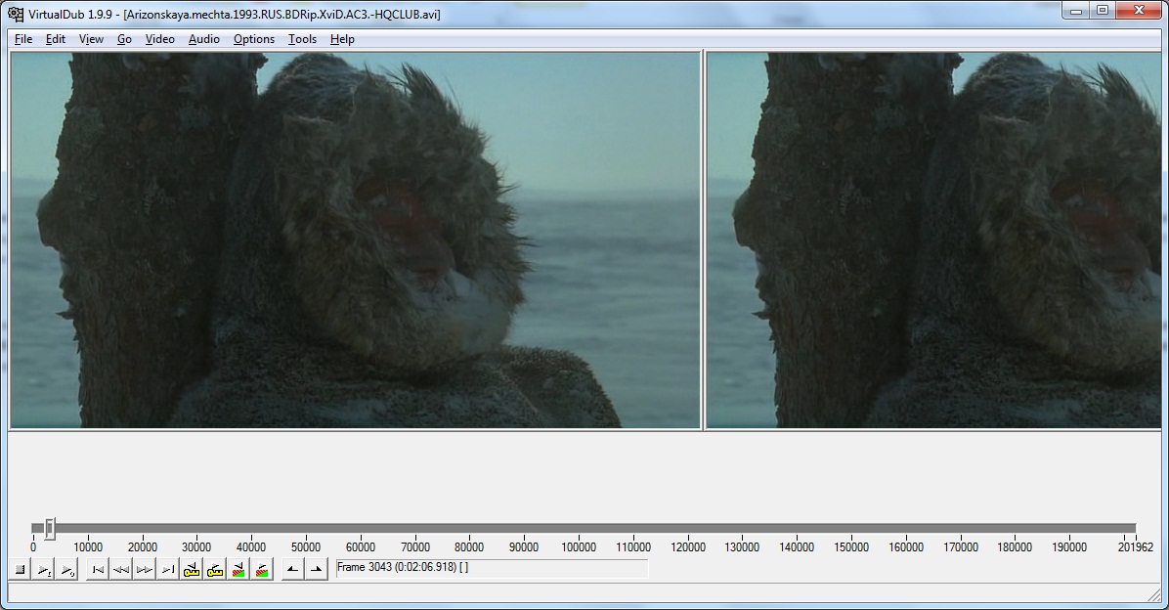The height and width of the screenshot is (610, 1169).
Task: Click the window resize grip corner
Action: click(1154, 594)
